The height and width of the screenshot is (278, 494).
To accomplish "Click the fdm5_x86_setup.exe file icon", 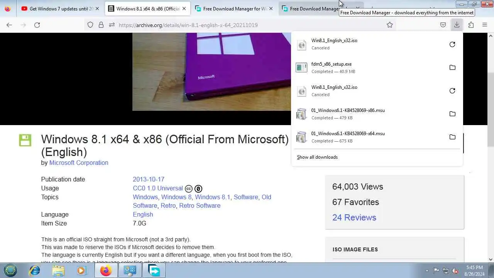I will (301, 68).
